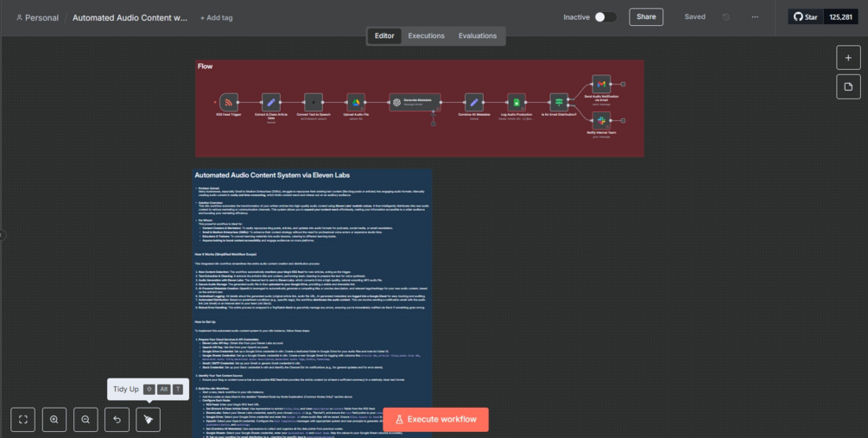Add a sticky note to canvas
The image size is (868, 438).
(848, 87)
